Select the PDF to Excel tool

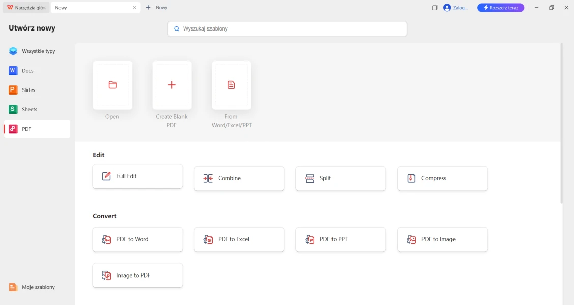tap(239, 239)
